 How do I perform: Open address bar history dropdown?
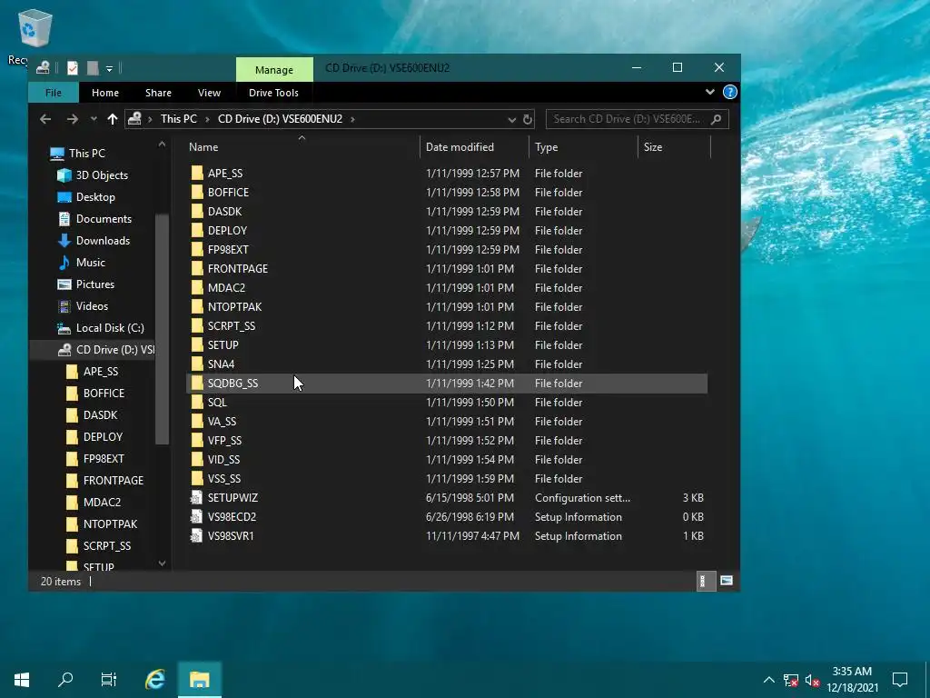pos(512,119)
